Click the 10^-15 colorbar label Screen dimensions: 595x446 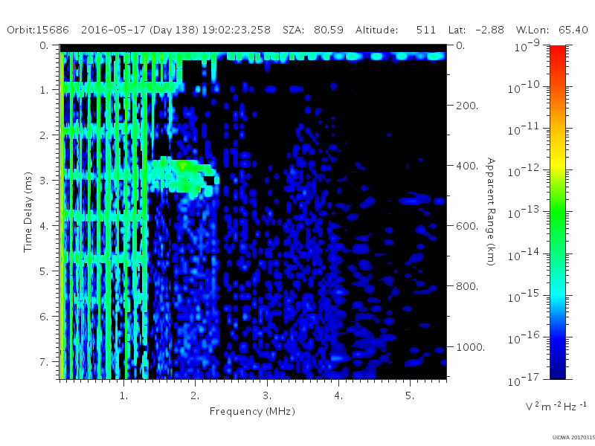[x=524, y=296]
